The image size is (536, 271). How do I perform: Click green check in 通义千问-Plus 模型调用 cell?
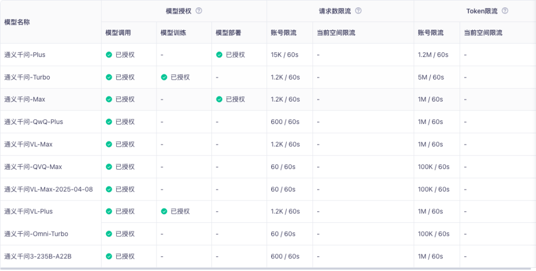click(109, 55)
